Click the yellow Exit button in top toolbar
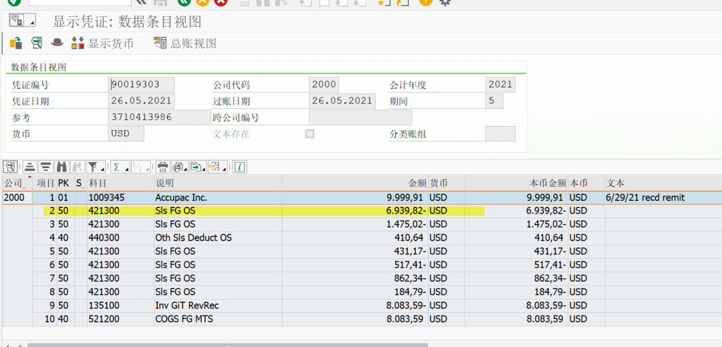This screenshot has width=722, height=347. click(x=203, y=2)
